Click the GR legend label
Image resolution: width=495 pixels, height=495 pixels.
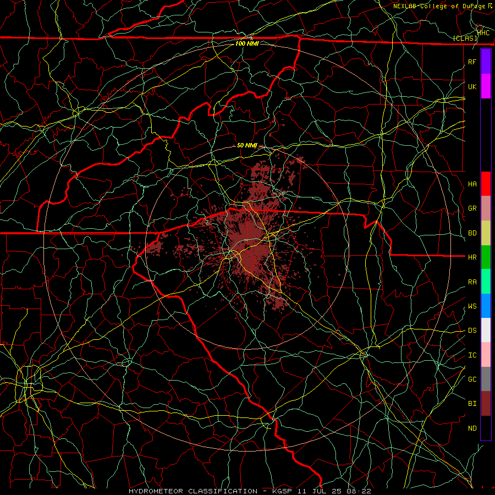pos(472,208)
